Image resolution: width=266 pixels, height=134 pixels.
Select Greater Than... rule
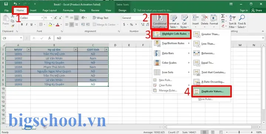click(211, 34)
